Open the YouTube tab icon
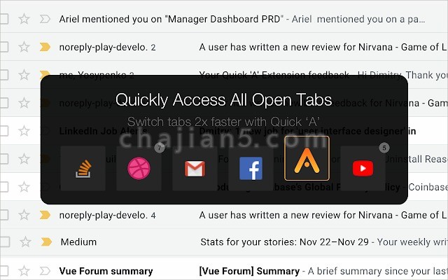The width and height of the screenshot is (448, 280). click(363, 168)
